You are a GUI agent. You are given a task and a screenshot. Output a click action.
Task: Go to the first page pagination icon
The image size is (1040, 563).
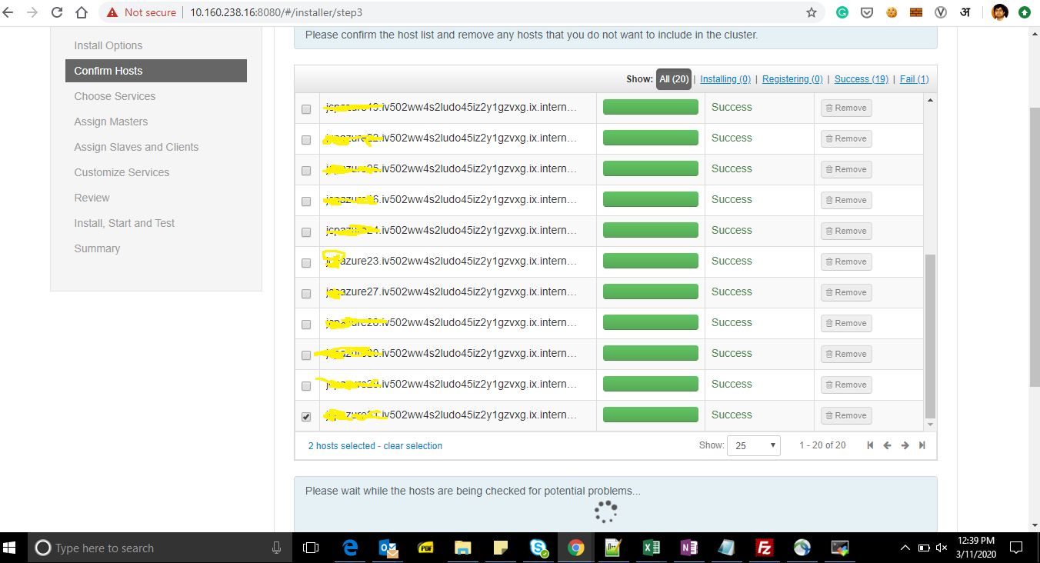(x=870, y=445)
